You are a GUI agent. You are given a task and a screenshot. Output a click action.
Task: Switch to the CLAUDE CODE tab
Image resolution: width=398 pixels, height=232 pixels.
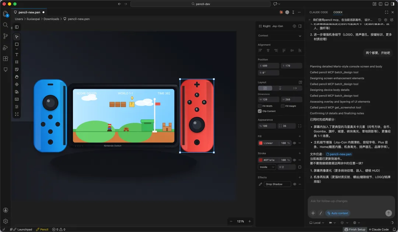point(318,12)
